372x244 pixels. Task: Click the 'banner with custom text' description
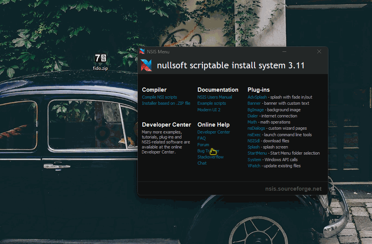(287, 103)
